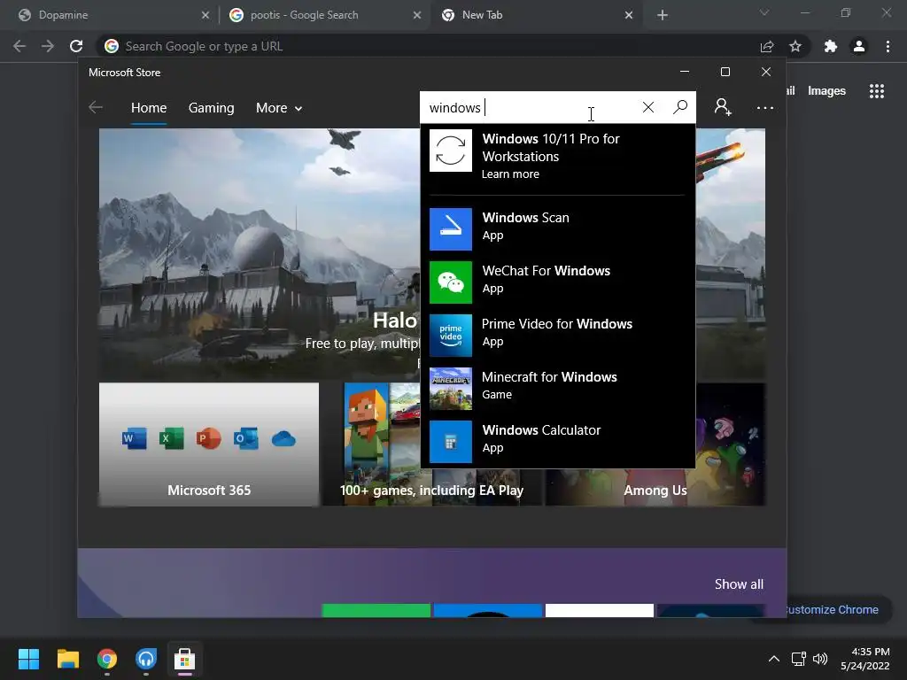Select the Windows Scan app icon
The image size is (907, 680).
click(x=451, y=229)
